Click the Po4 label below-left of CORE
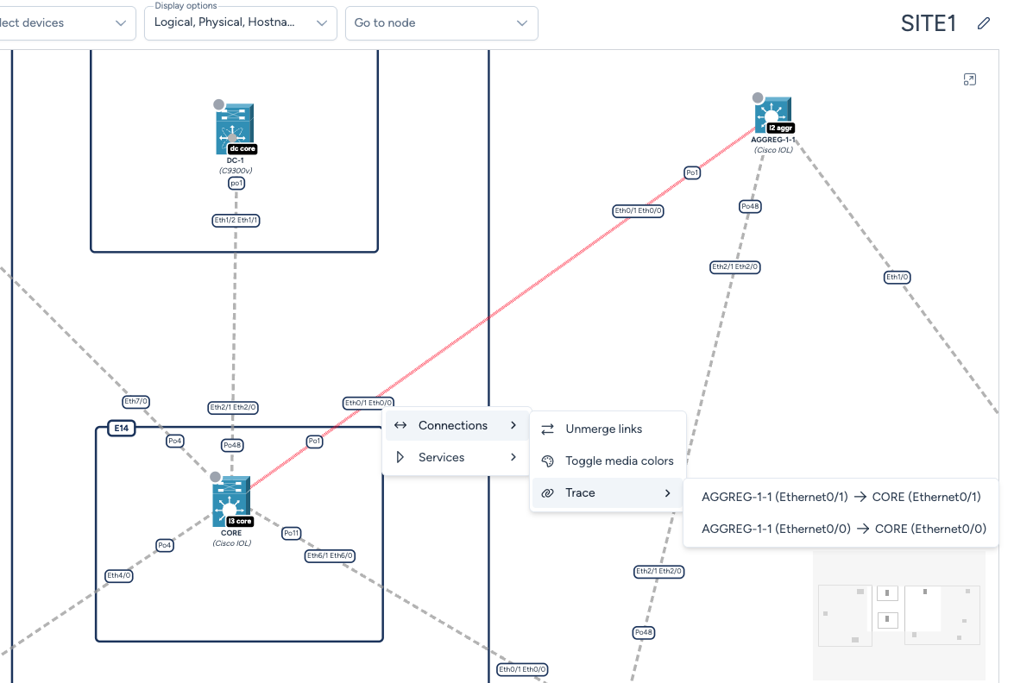Screen dimensions: 1014x683 (165, 545)
